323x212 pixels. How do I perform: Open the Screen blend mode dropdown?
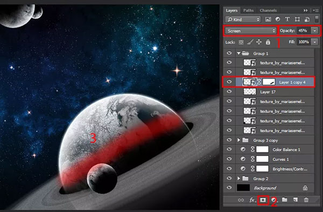[x=250, y=31]
